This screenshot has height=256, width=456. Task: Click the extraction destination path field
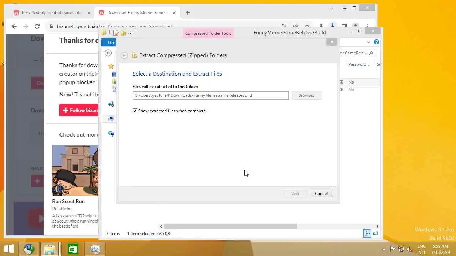[210, 95]
